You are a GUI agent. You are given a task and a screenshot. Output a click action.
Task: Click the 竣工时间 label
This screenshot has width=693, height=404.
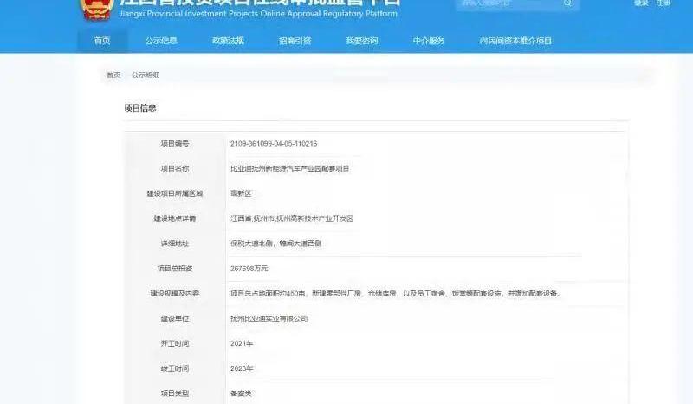coord(175,368)
